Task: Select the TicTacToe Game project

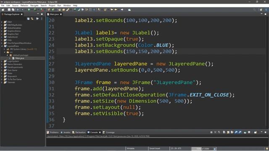Action: [14, 79]
